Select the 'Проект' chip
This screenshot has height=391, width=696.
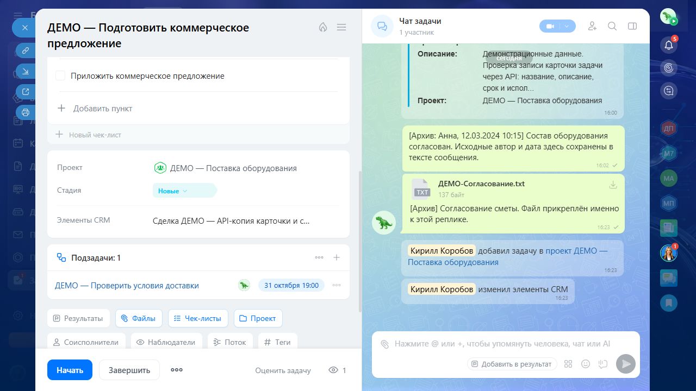click(x=258, y=318)
